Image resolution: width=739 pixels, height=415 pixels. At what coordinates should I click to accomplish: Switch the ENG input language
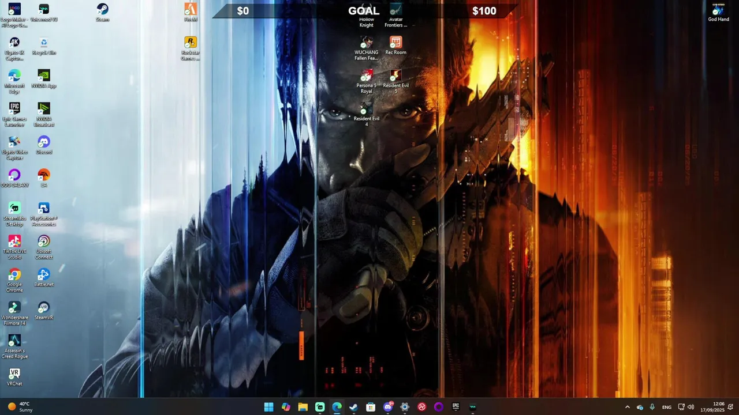tap(667, 407)
